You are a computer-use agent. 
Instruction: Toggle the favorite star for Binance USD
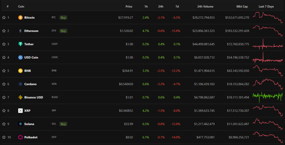tap(4, 97)
